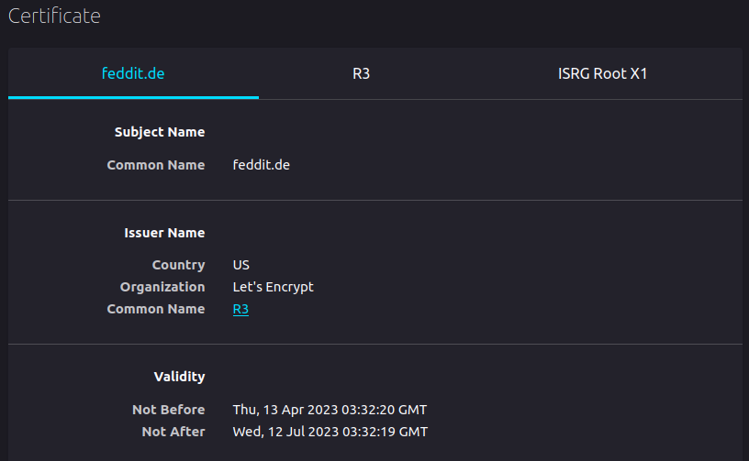Click the Validity section header
The width and height of the screenshot is (749, 461).
[x=179, y=377]
